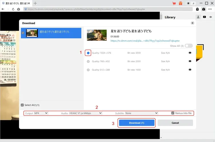Image resolution: width=215 pixels, height=142 pixels.
Task: Open the Library video icon
Action: point(204,17)
